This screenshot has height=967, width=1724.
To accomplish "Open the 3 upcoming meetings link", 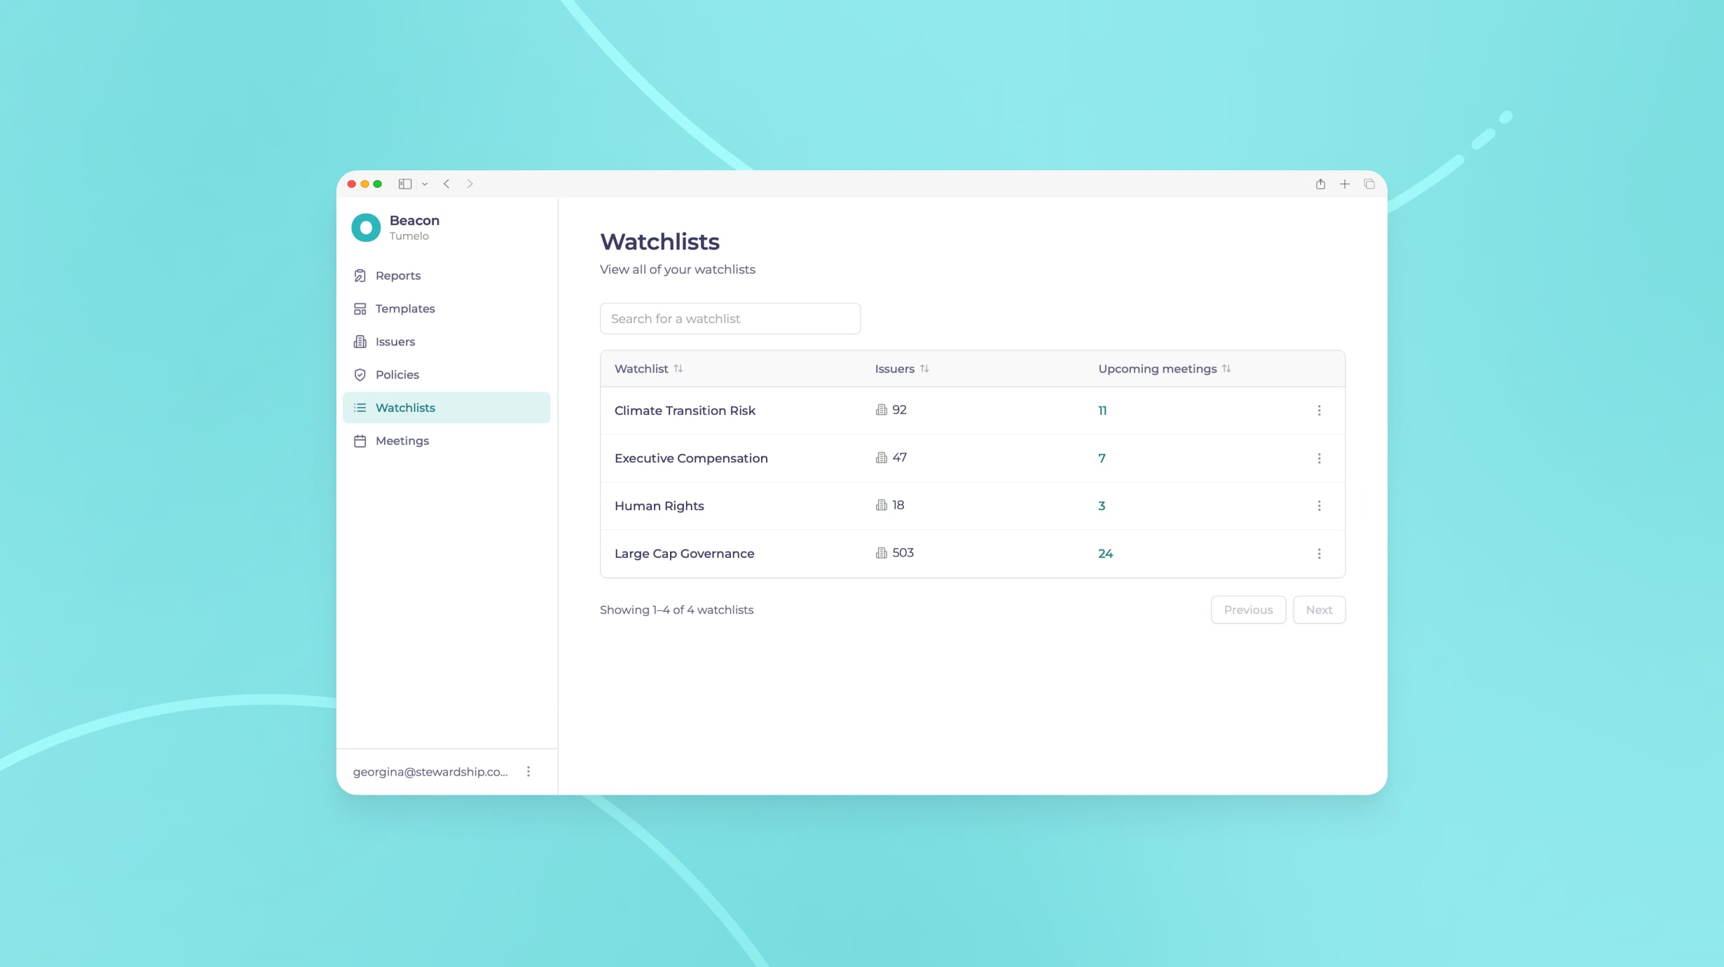I will 1102,506.
